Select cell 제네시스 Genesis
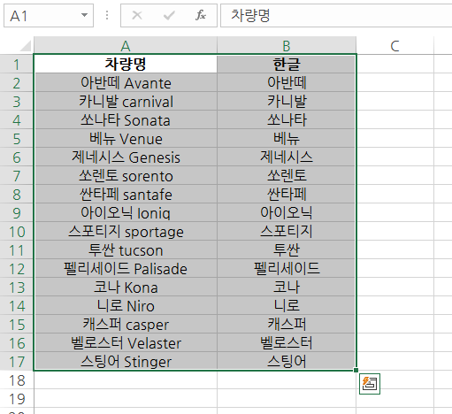 [x=126, y=157]
